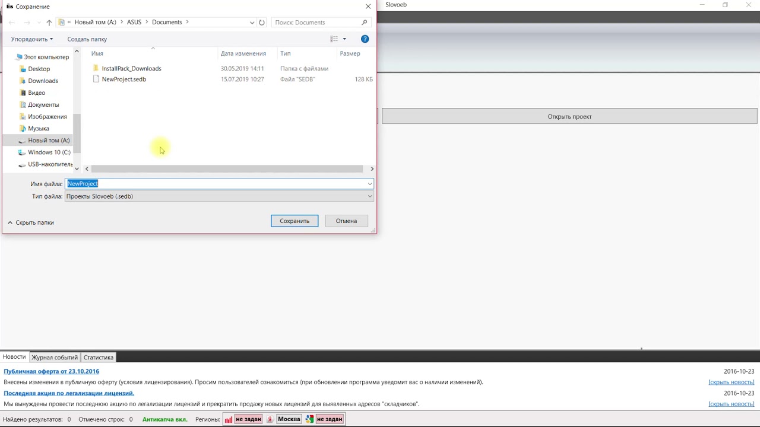Click Открыть проект in Slovoeb window

pos(569,116)
